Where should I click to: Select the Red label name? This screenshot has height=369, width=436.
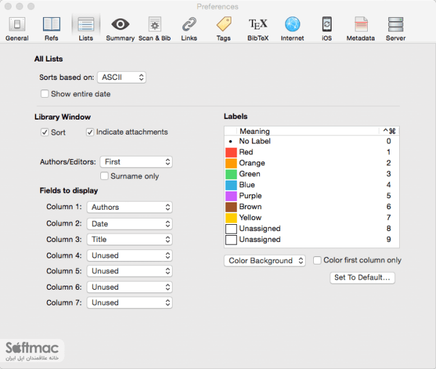click(x=246, y=152)
